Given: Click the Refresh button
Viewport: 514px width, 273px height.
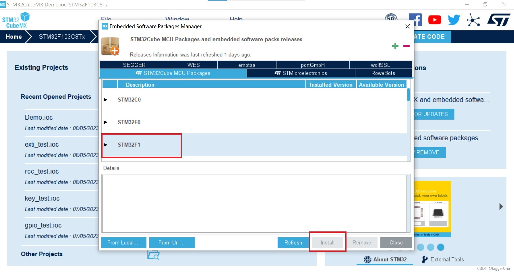Looking at the screenshot, I should [293, 242].
